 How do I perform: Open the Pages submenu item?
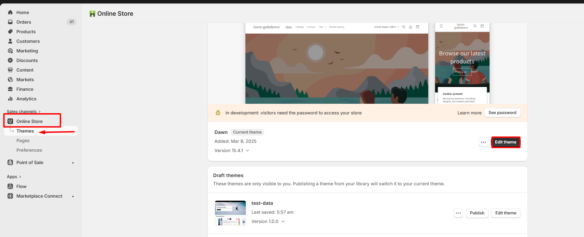pos(23,140)
